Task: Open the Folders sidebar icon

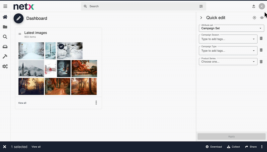Action: (x=5, y=27)
